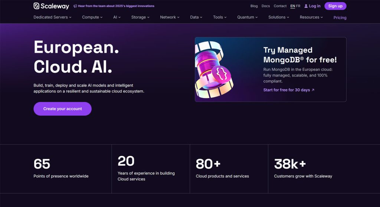This screenshot has width=380, height=207.
Task: Open the Compute dropdown menu
Action: tap(92, 17)
